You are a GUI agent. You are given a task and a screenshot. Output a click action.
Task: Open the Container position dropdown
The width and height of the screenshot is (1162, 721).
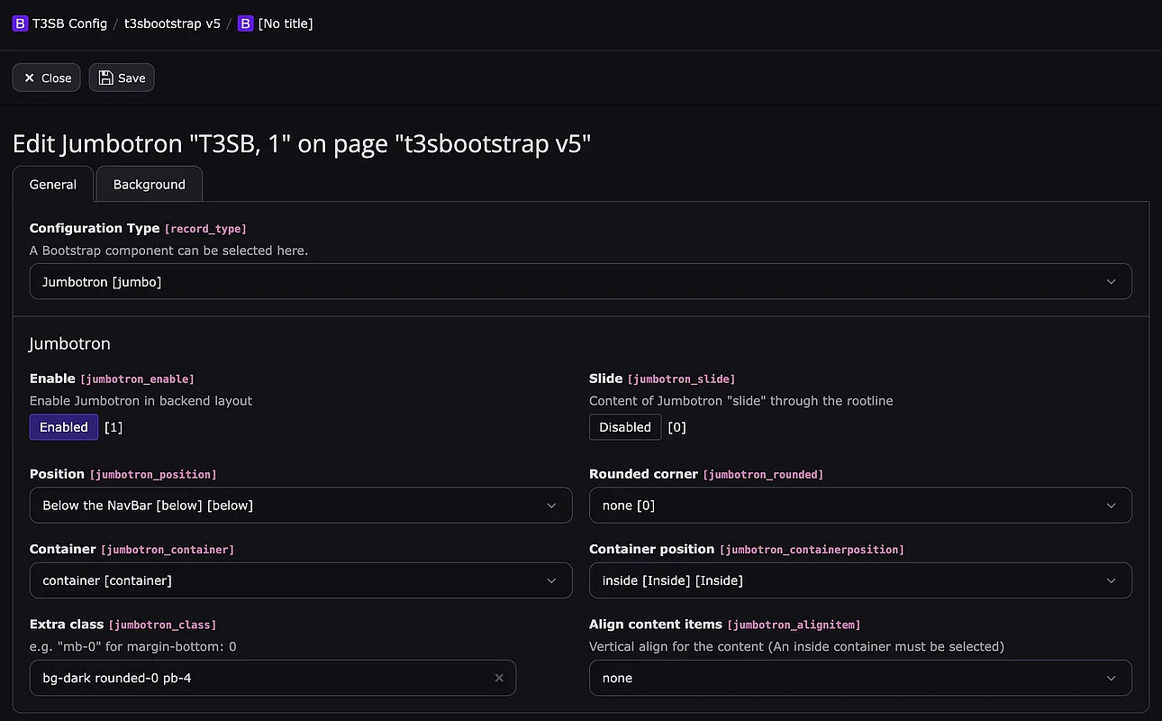click(859, 580)
